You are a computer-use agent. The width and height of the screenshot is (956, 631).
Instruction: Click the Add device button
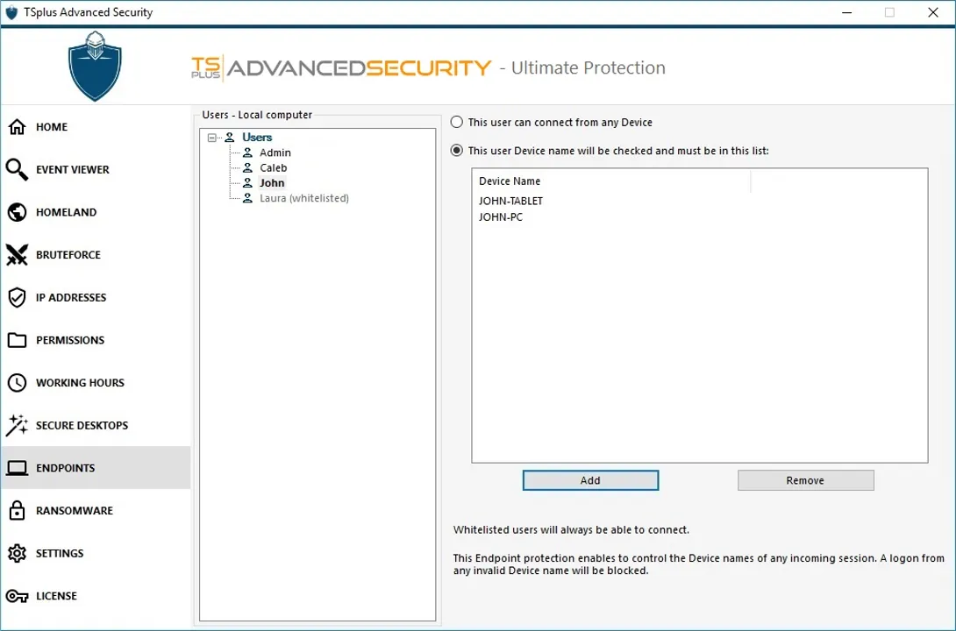coord(590,480)
